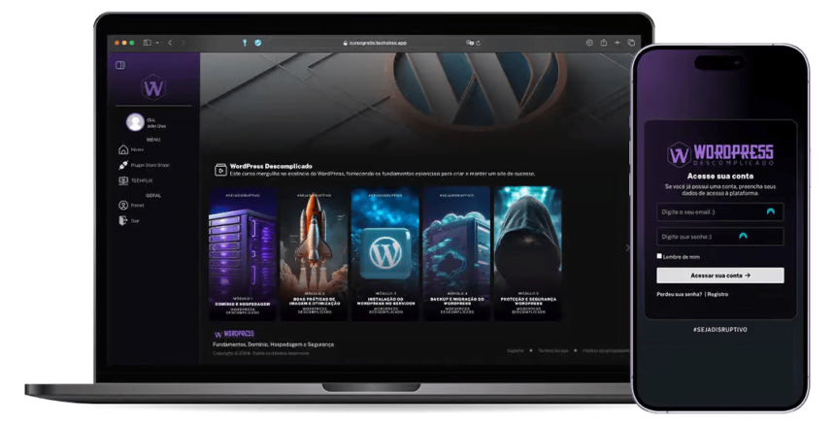Advance module carousel with right chevron

(627, 247)
